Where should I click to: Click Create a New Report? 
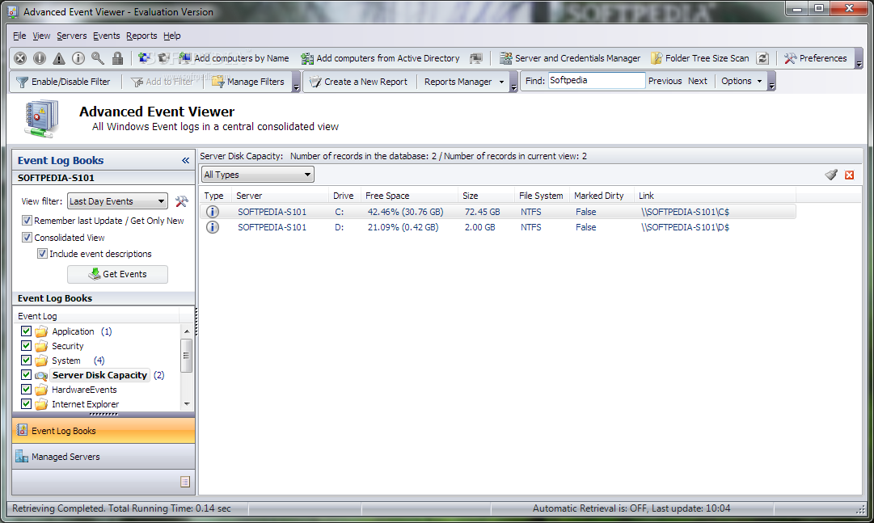pyautogui.click(x=359, y=82)
